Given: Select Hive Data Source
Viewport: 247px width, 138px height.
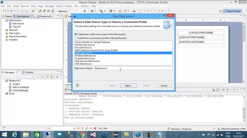Looking at the screenshot, I should click(x=123, y=48).
